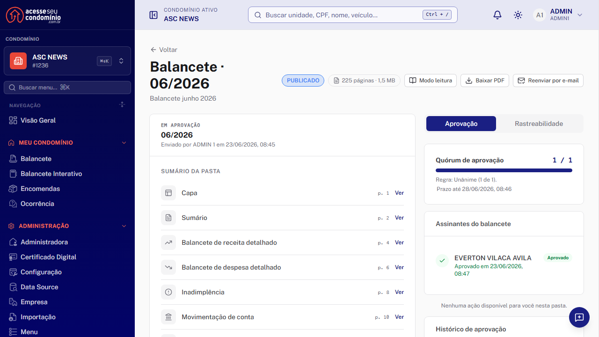599x337 pixels.
Task: Click the green approved checkmark icon
Action: tap(442, 261)
